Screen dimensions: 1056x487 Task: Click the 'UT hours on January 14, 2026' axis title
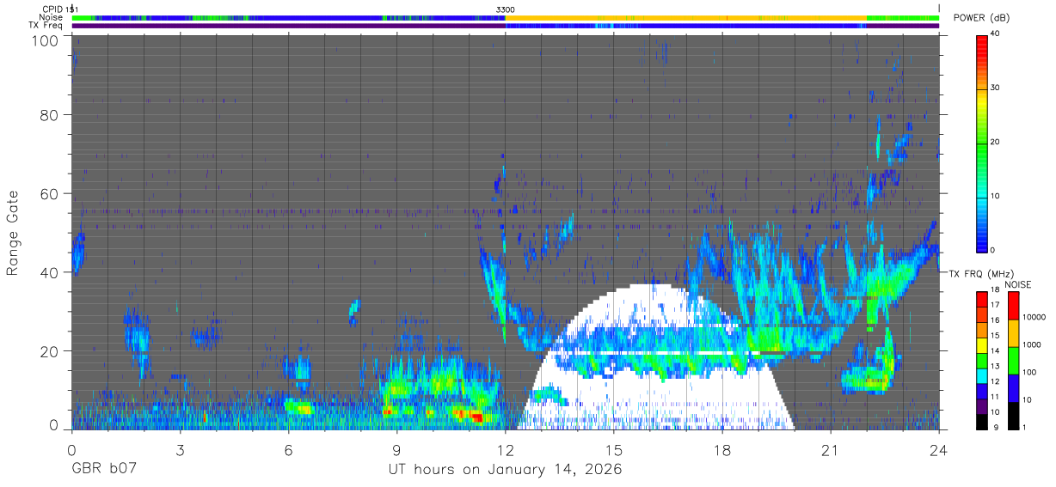(506, 470)
